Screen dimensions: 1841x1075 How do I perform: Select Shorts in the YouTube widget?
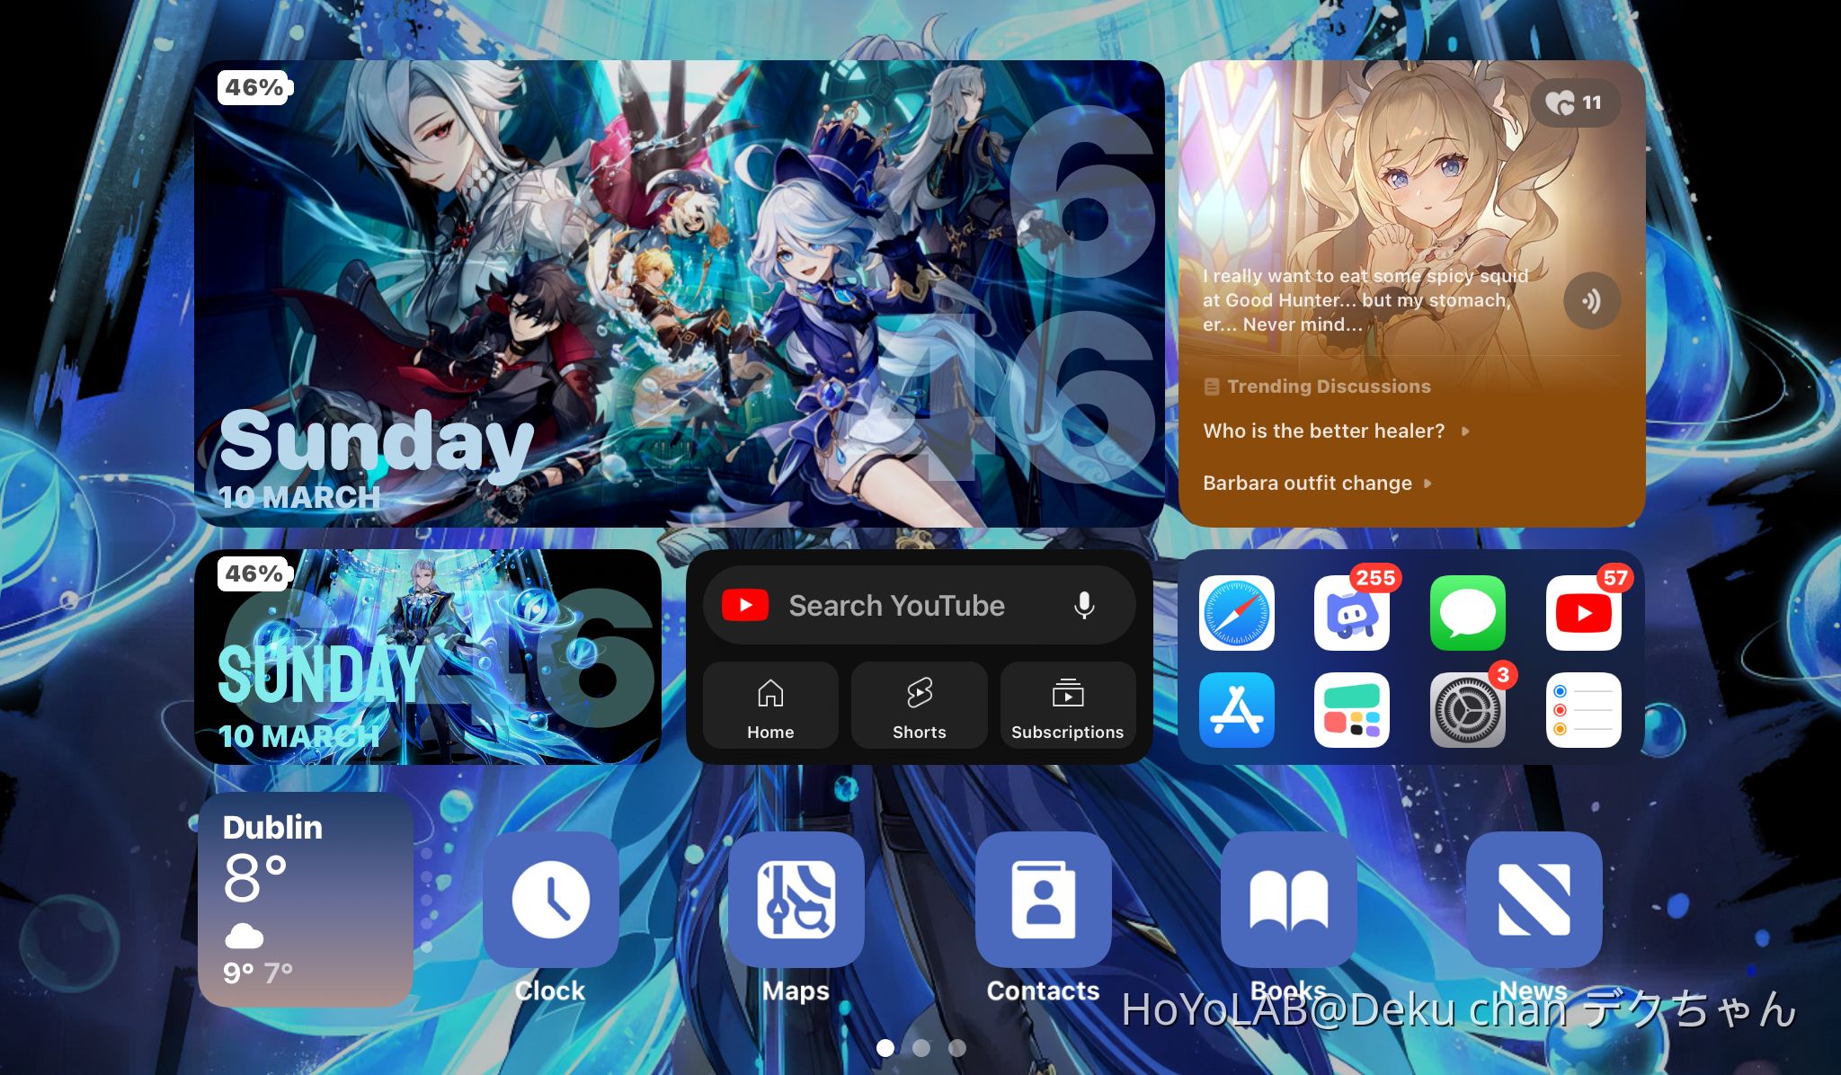point(919,706)
